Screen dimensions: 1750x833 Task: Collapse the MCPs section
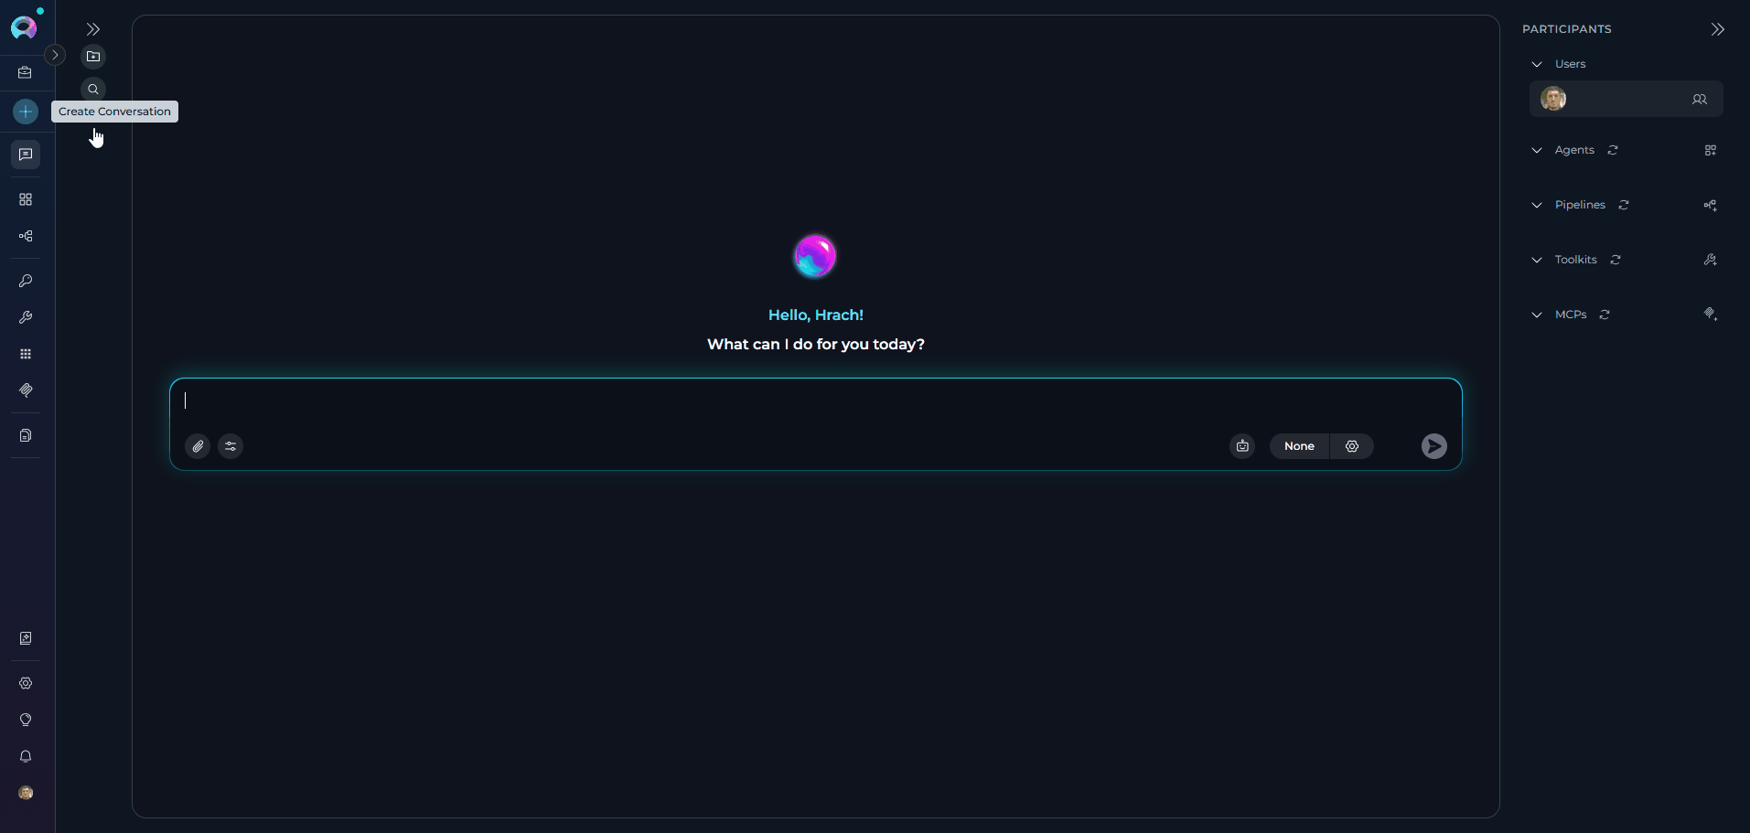1537,315
